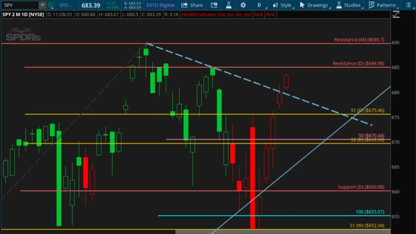Open the chart news/info panel icon
416x234 pixels.
(214, 5)
